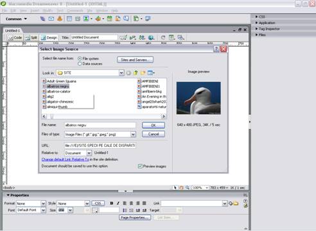Open Change default Link Relative To link

[x=66, y=159]
